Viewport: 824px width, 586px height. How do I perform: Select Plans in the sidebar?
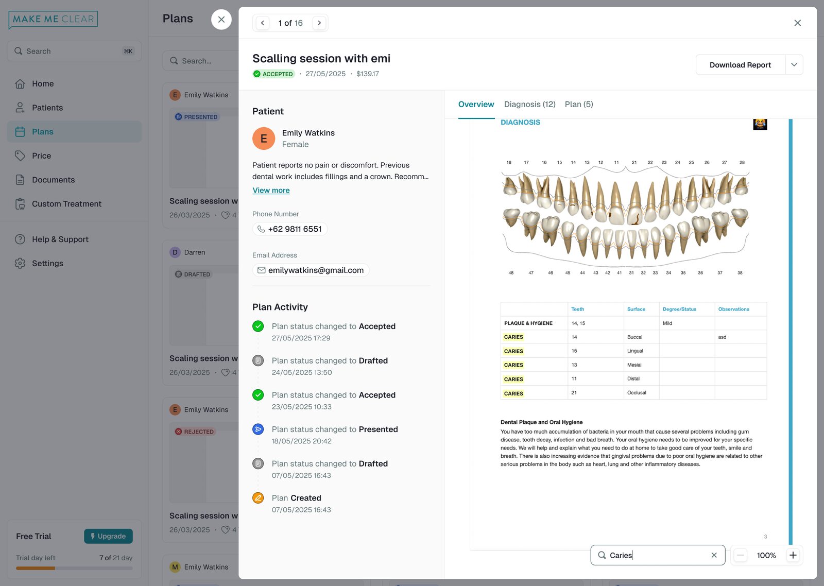coord(74,132)
